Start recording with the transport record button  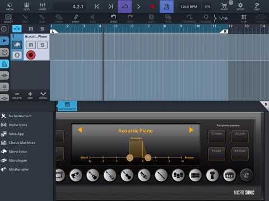pos(152,7)
